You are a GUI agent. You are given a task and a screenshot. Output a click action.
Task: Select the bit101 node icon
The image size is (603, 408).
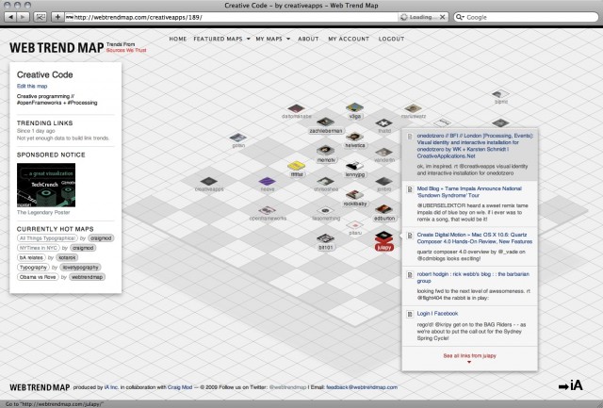click(x=325, y=238)
